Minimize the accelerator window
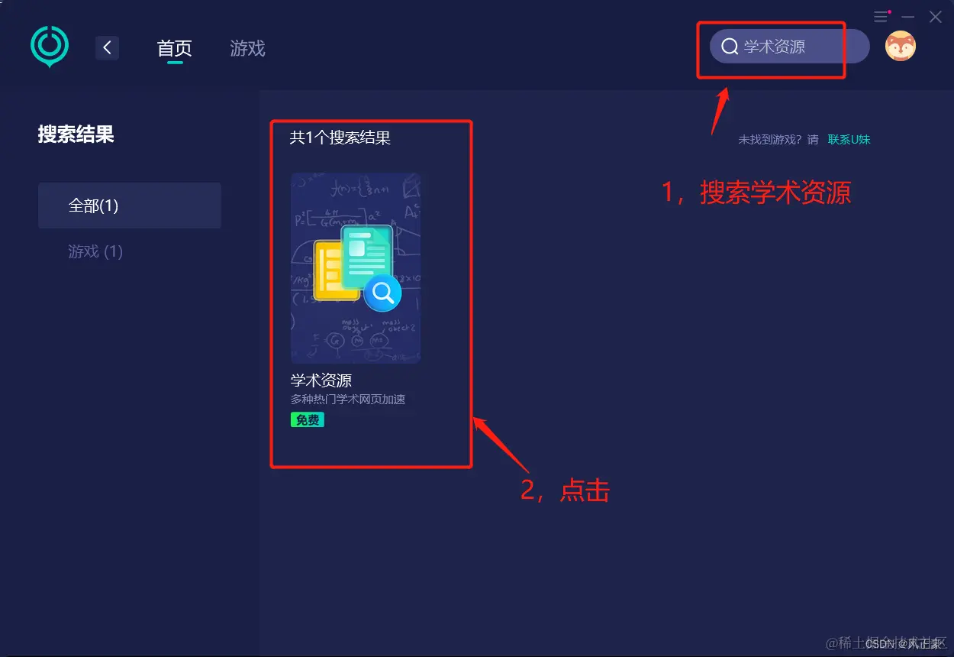The image size is (954, 657). point(908,17)
